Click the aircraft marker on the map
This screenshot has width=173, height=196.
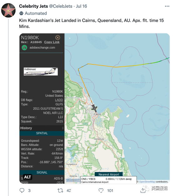[94, 108]
